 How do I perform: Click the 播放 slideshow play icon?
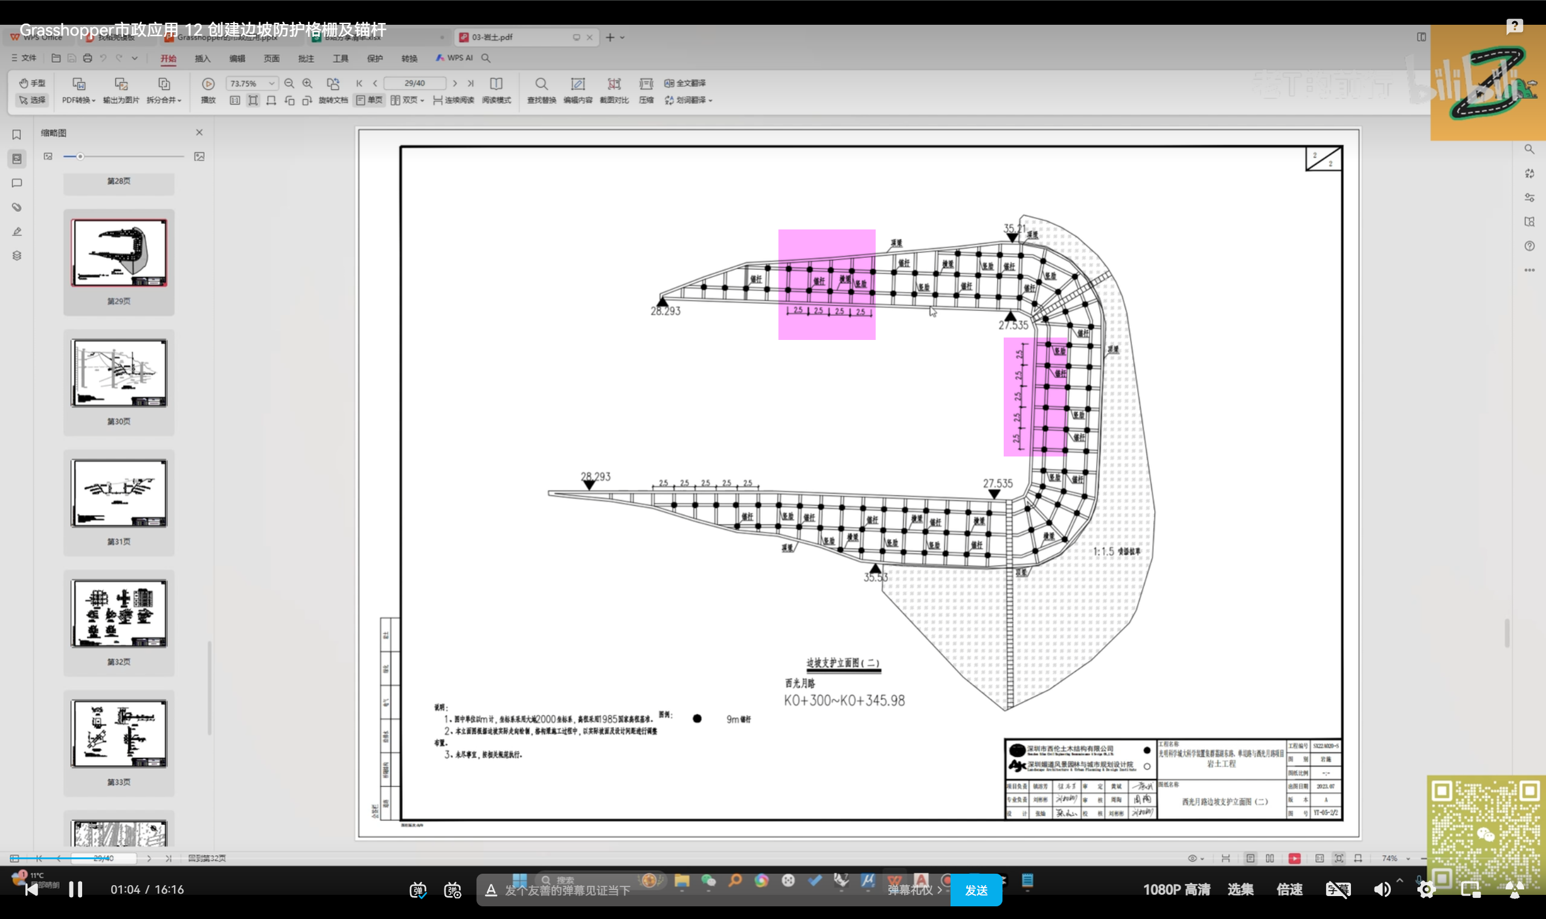click(x=208, y=84)
